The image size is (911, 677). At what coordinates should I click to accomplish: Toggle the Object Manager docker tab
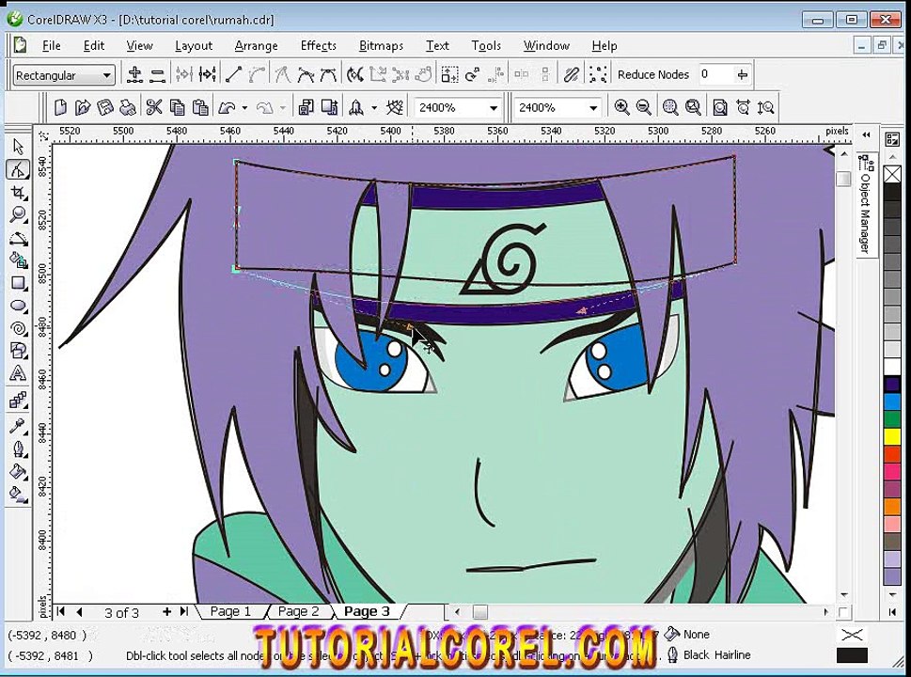pyautogui.click(x=866, y=205)
